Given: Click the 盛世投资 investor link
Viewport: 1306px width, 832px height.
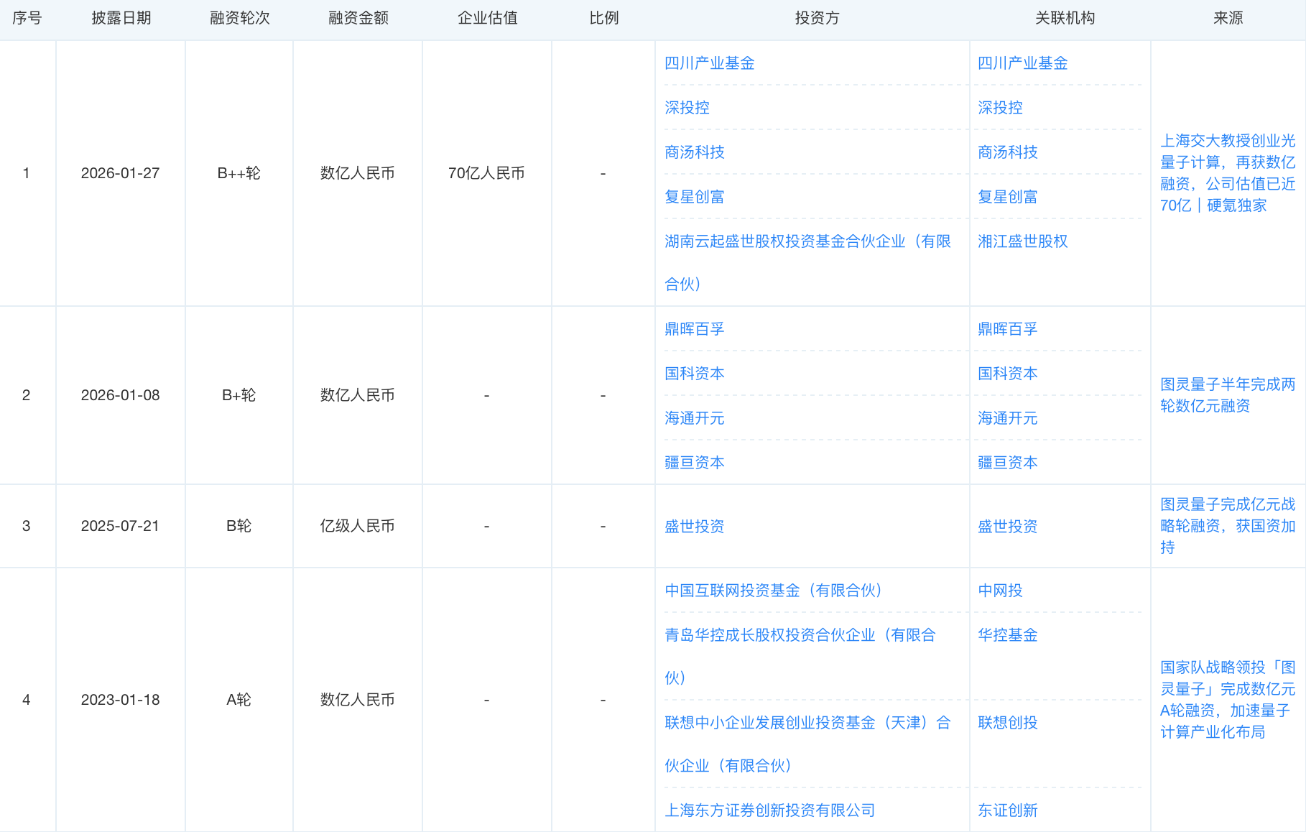Looking at the screenshot, I should coord(694,527).
